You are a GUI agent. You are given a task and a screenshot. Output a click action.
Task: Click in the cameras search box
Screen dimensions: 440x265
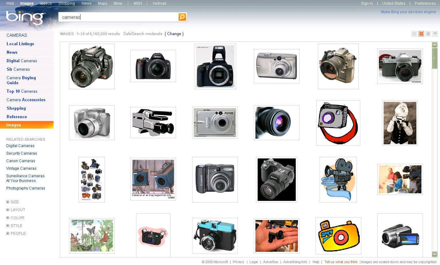pos(118,17)
